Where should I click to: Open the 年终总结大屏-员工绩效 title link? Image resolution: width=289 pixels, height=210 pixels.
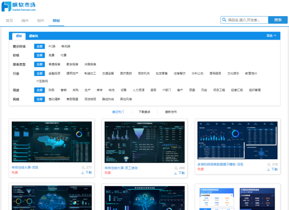coord(121,168)
